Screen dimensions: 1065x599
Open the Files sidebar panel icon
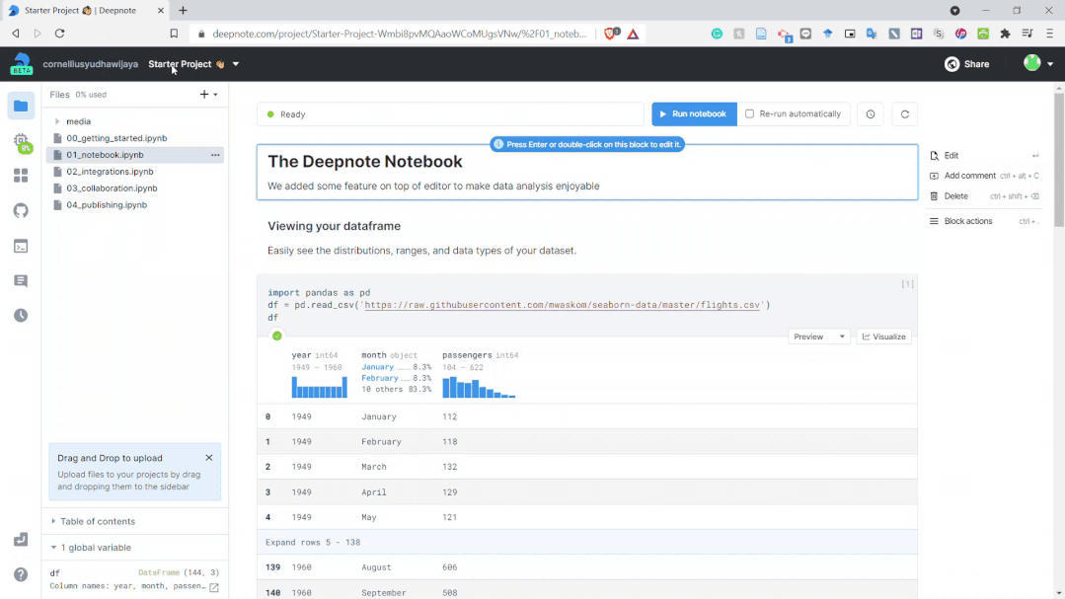coord(21,106)
